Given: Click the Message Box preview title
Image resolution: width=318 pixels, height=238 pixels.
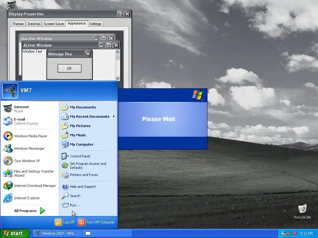Looking at the screenshot, I should point(60,54).
